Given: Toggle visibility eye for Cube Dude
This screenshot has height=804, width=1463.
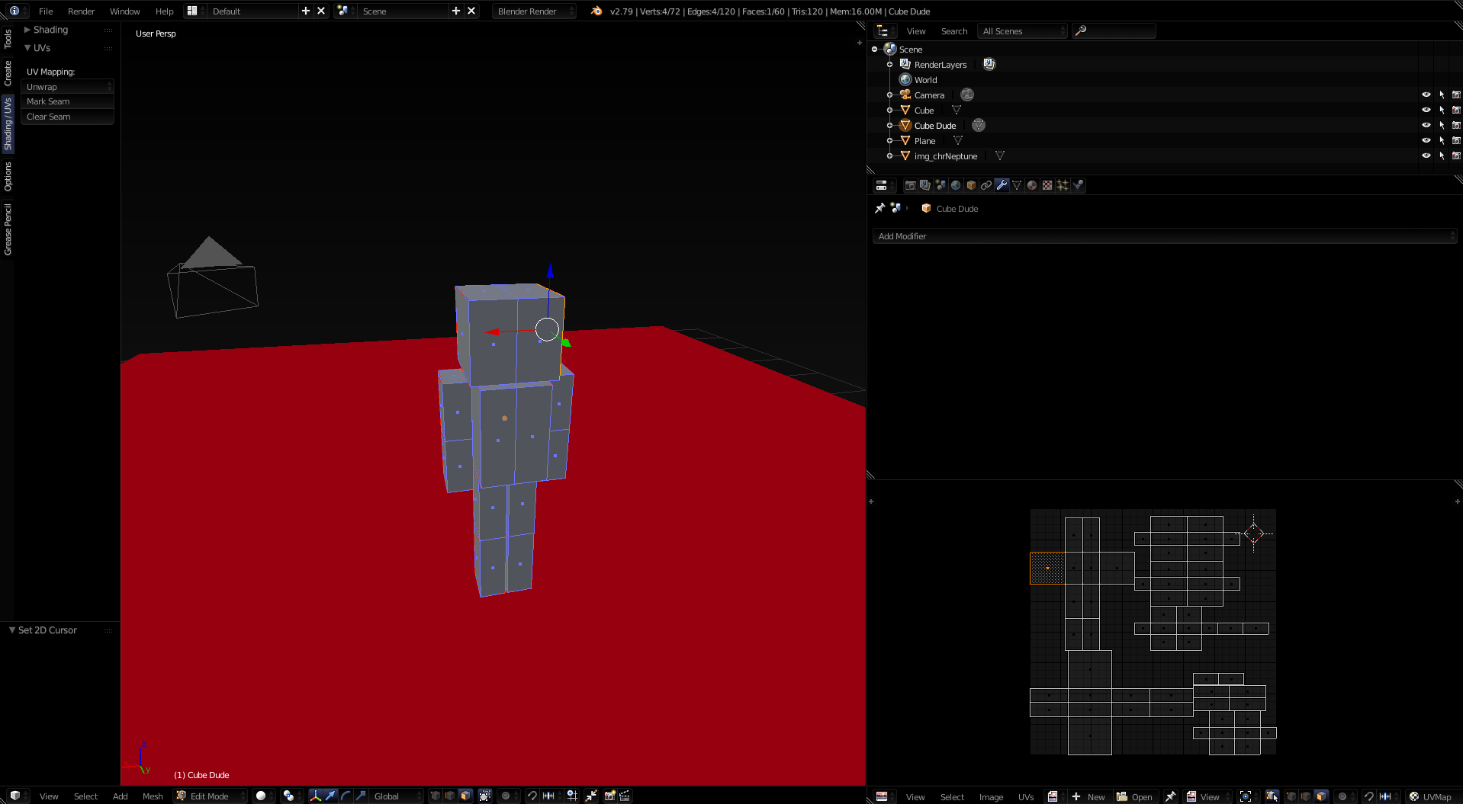Looking at the screenshot, I should point(1426,125).
